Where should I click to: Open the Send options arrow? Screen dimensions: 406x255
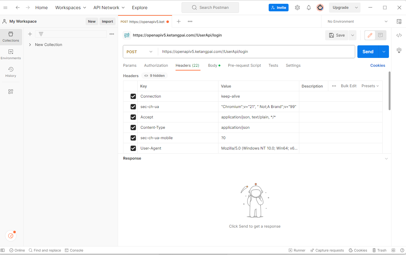coord(384,52)
